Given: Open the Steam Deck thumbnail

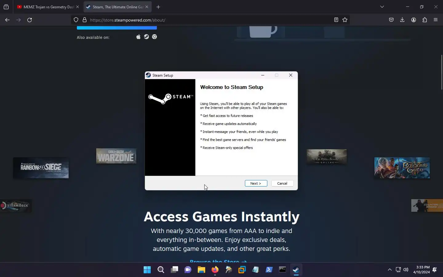Looking at the screenshot, I should (16, 206).
